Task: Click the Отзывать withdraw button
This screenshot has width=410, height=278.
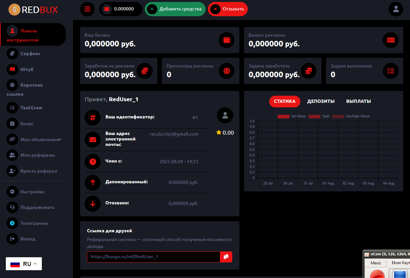Action: pos(228,9)
